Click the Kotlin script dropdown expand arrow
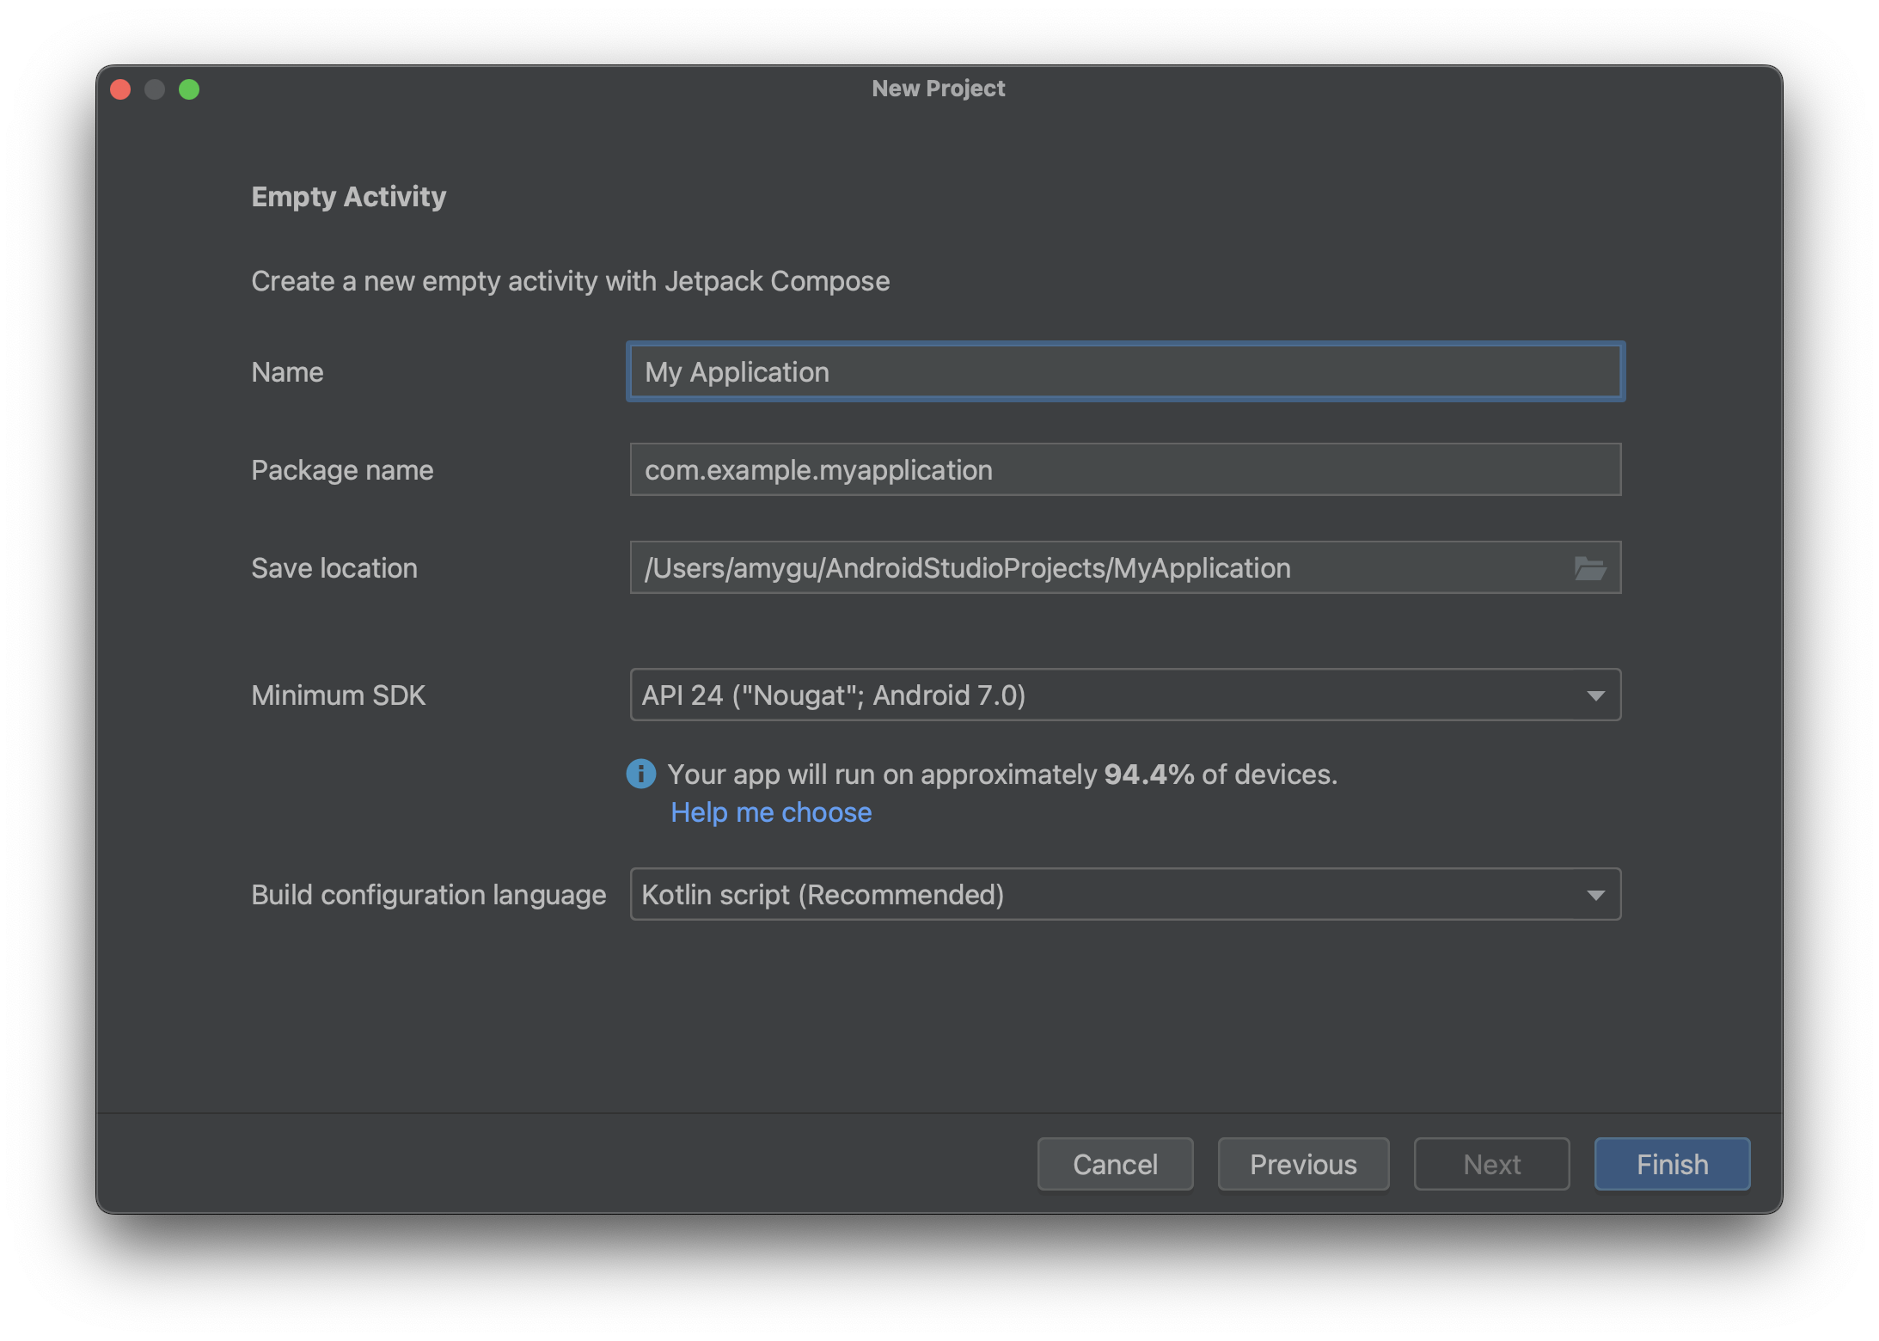Viewport: 1879px width, 1341px height. [x=1594, y=894]
